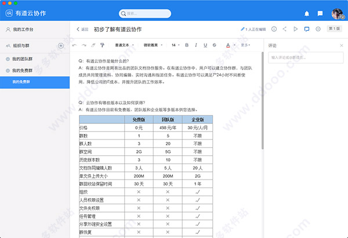This screenshot has height=238, width=348.
Task: Click the magnifier search icon
Action: point(124,14)
